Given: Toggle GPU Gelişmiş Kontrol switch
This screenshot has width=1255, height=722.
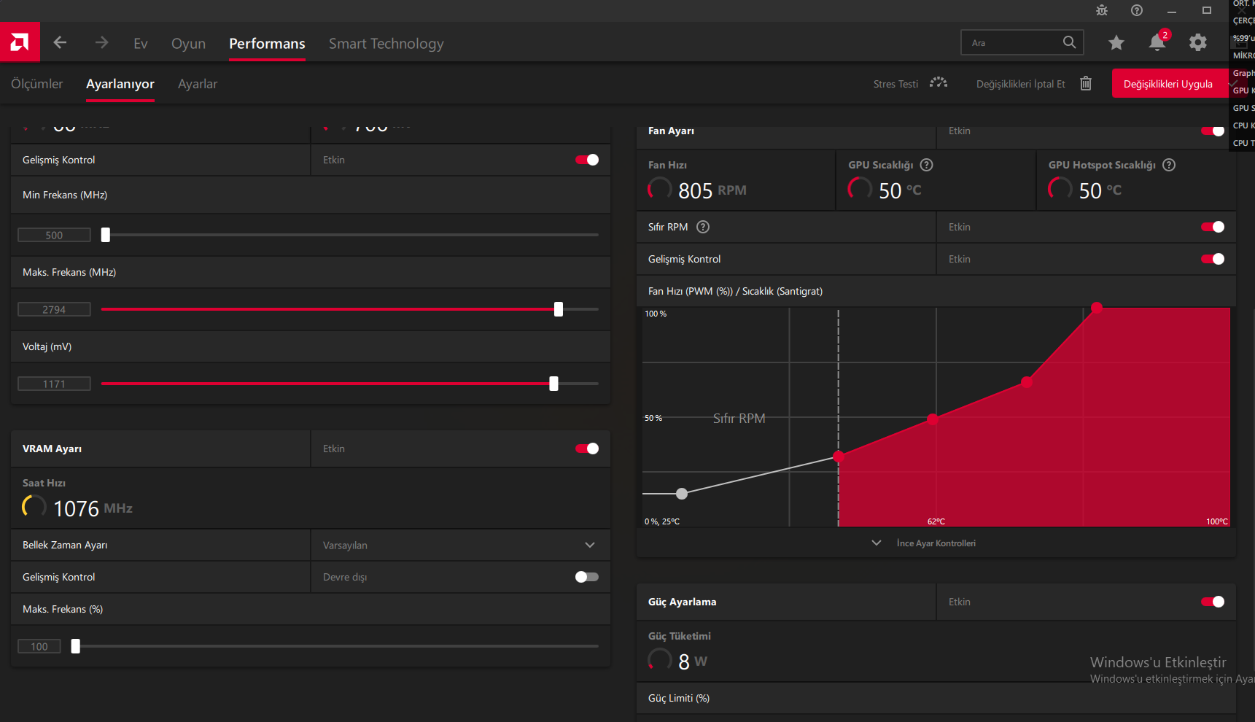Looking at the screenshot, I should pos(587,160).
